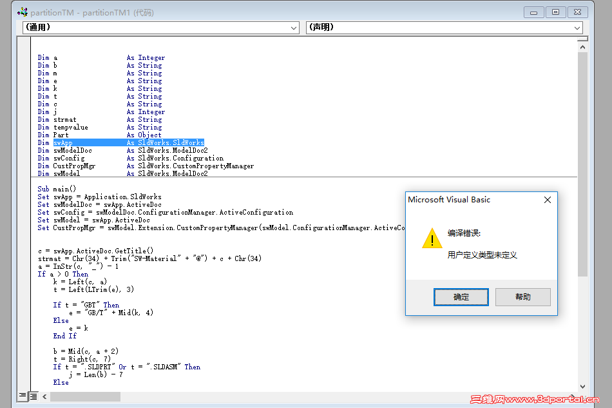
Task: Click 'strmat = Chr(34)' code line
Action: 149,258
